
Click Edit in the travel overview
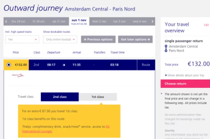pyautogui.click(x=206, y=25)
